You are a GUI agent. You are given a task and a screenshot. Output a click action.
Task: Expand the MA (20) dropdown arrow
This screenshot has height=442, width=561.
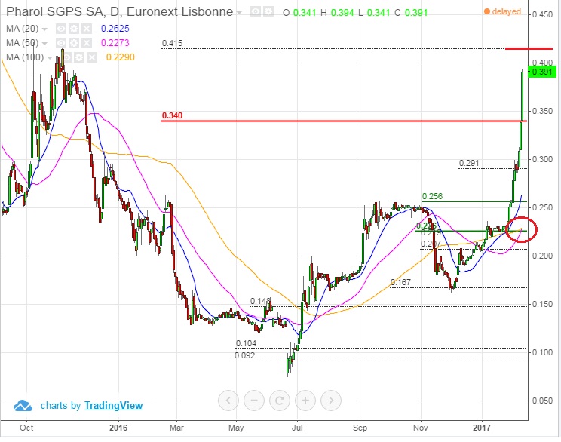[x=44, y=29]
